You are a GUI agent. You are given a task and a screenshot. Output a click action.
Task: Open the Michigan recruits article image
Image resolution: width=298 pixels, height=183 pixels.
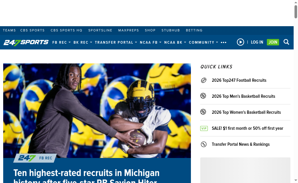[x=97, y=111]
